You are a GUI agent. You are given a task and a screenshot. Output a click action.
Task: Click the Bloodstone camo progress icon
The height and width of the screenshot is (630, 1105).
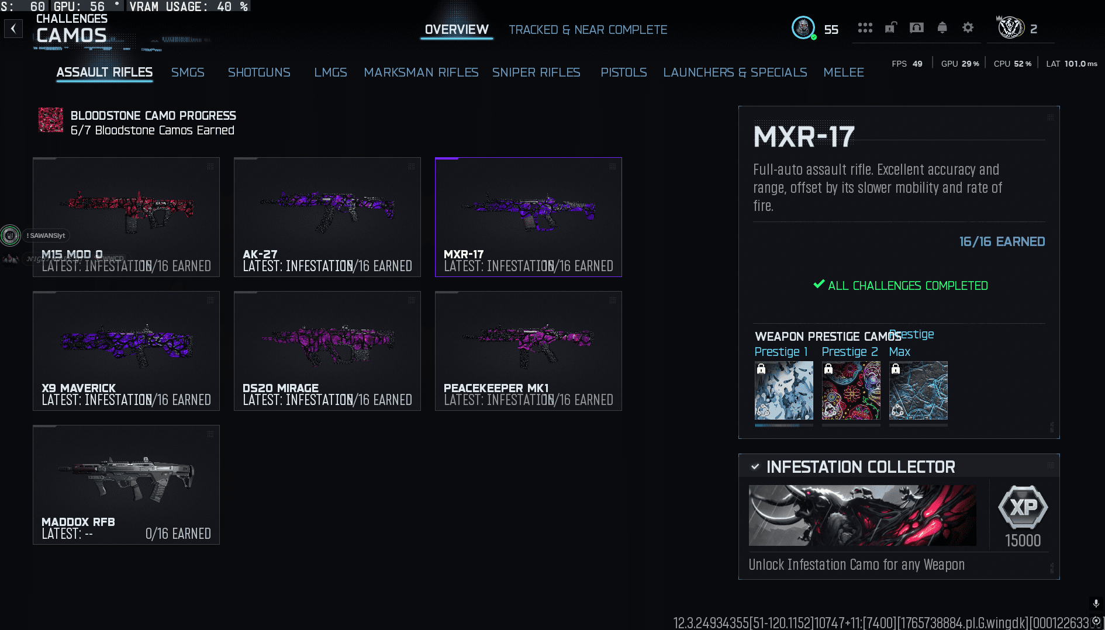(51, 120)
